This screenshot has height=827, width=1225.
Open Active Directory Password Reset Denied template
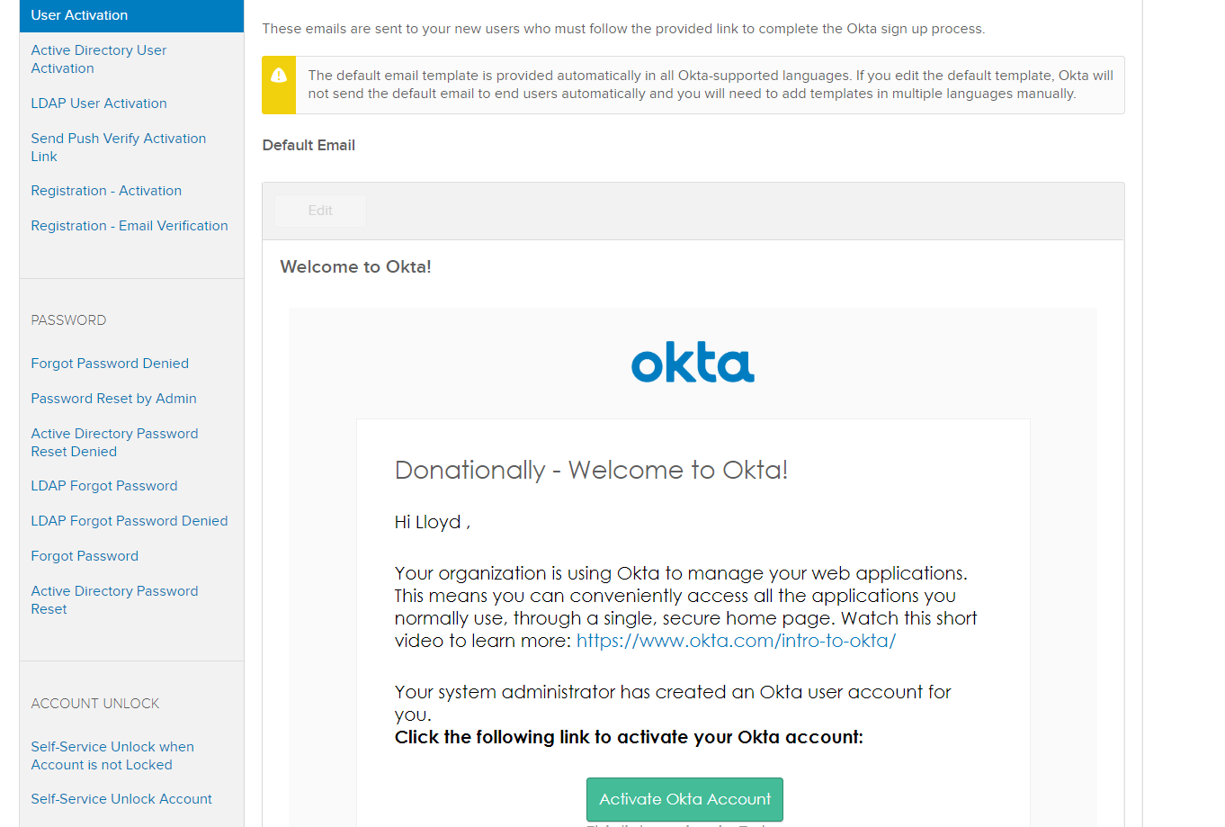[x=114, y=443]
